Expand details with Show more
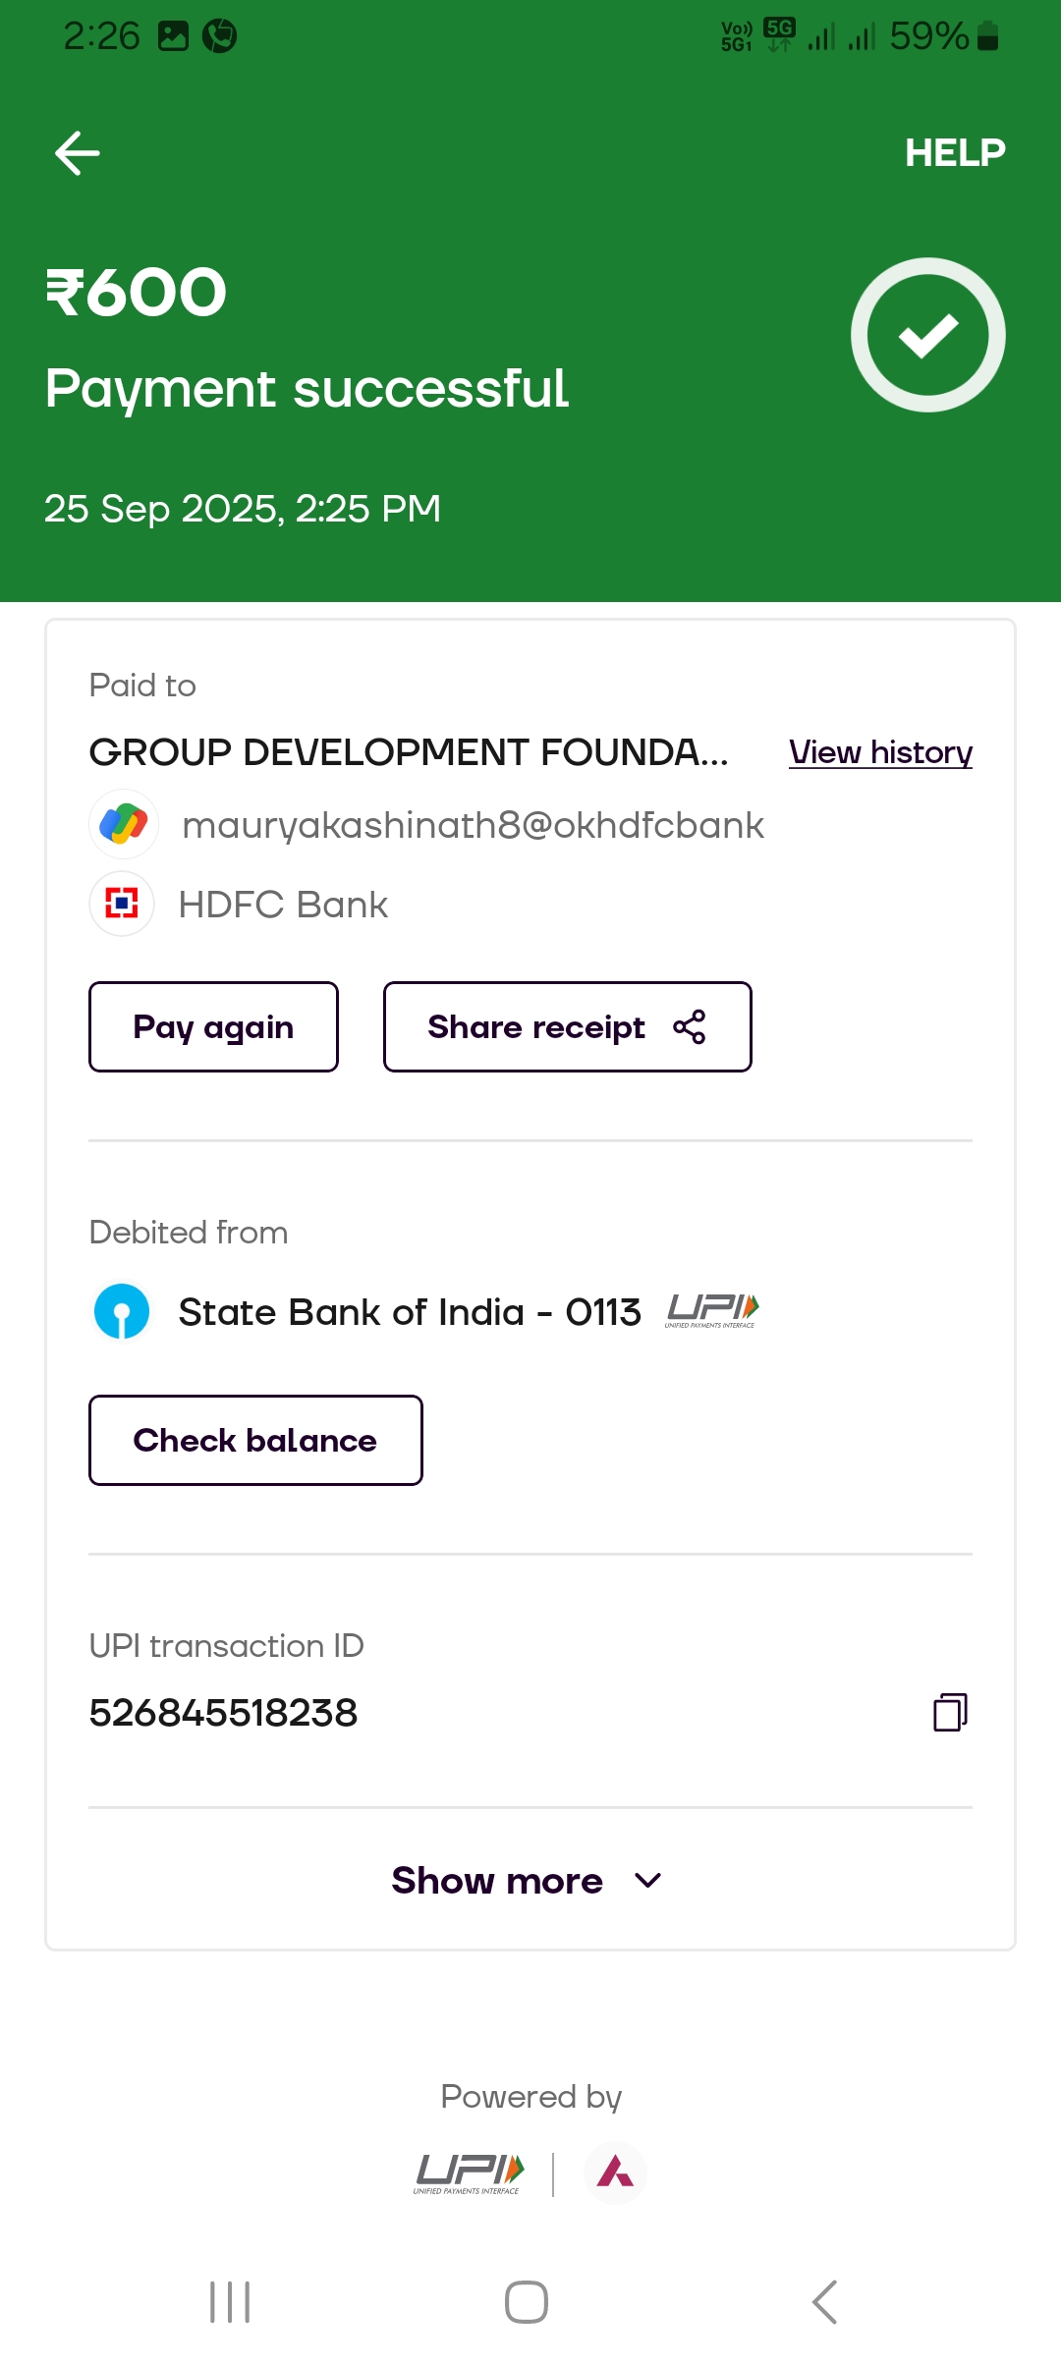Image resolution: width=1061 pixels, height=2365 pixels. click(x=497, y=1881)
